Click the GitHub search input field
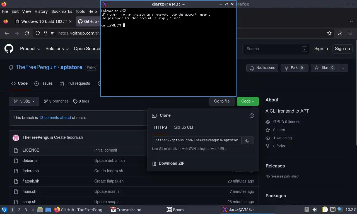Viewport: 357px width, 214px height. [x=276, y=49]
